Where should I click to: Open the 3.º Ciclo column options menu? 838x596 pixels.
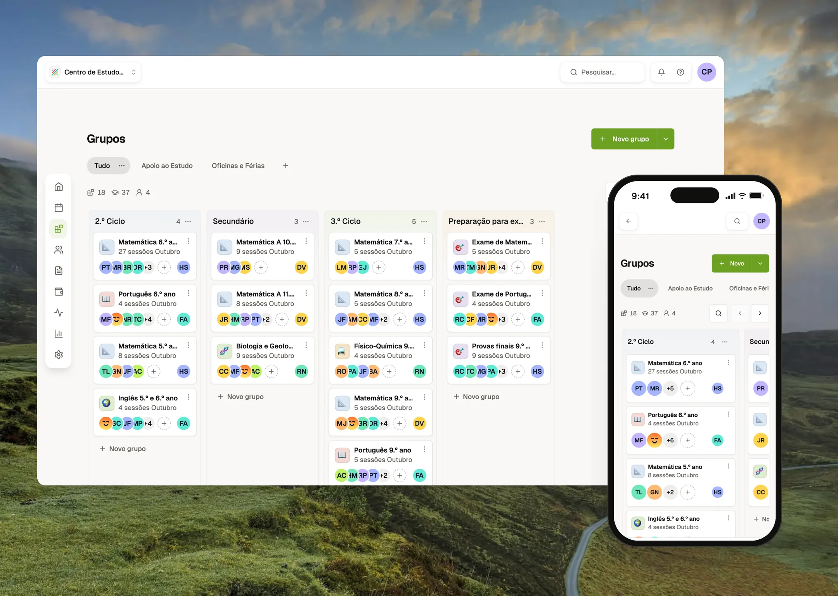(x=424, y=221)
